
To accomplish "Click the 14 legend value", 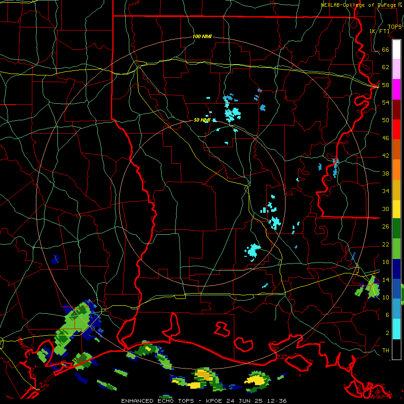I will point(386,280).
